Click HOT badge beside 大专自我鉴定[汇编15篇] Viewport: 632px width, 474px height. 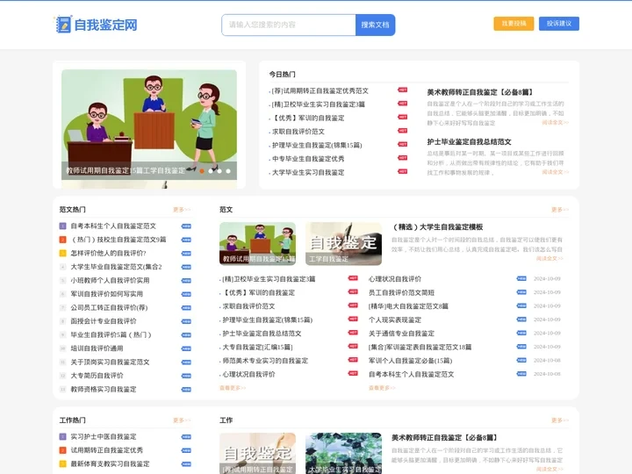353,346
